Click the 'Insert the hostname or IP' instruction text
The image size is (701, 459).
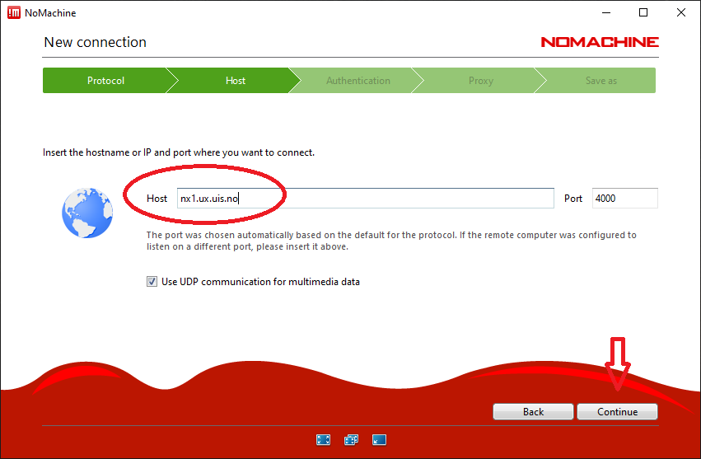179,152
